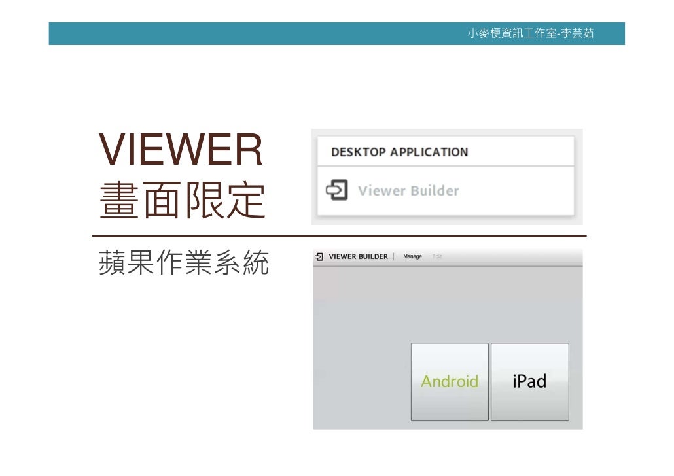Click the Viewer Builder logo icon in title bar

pyautogui.click(x=319, y=256)
